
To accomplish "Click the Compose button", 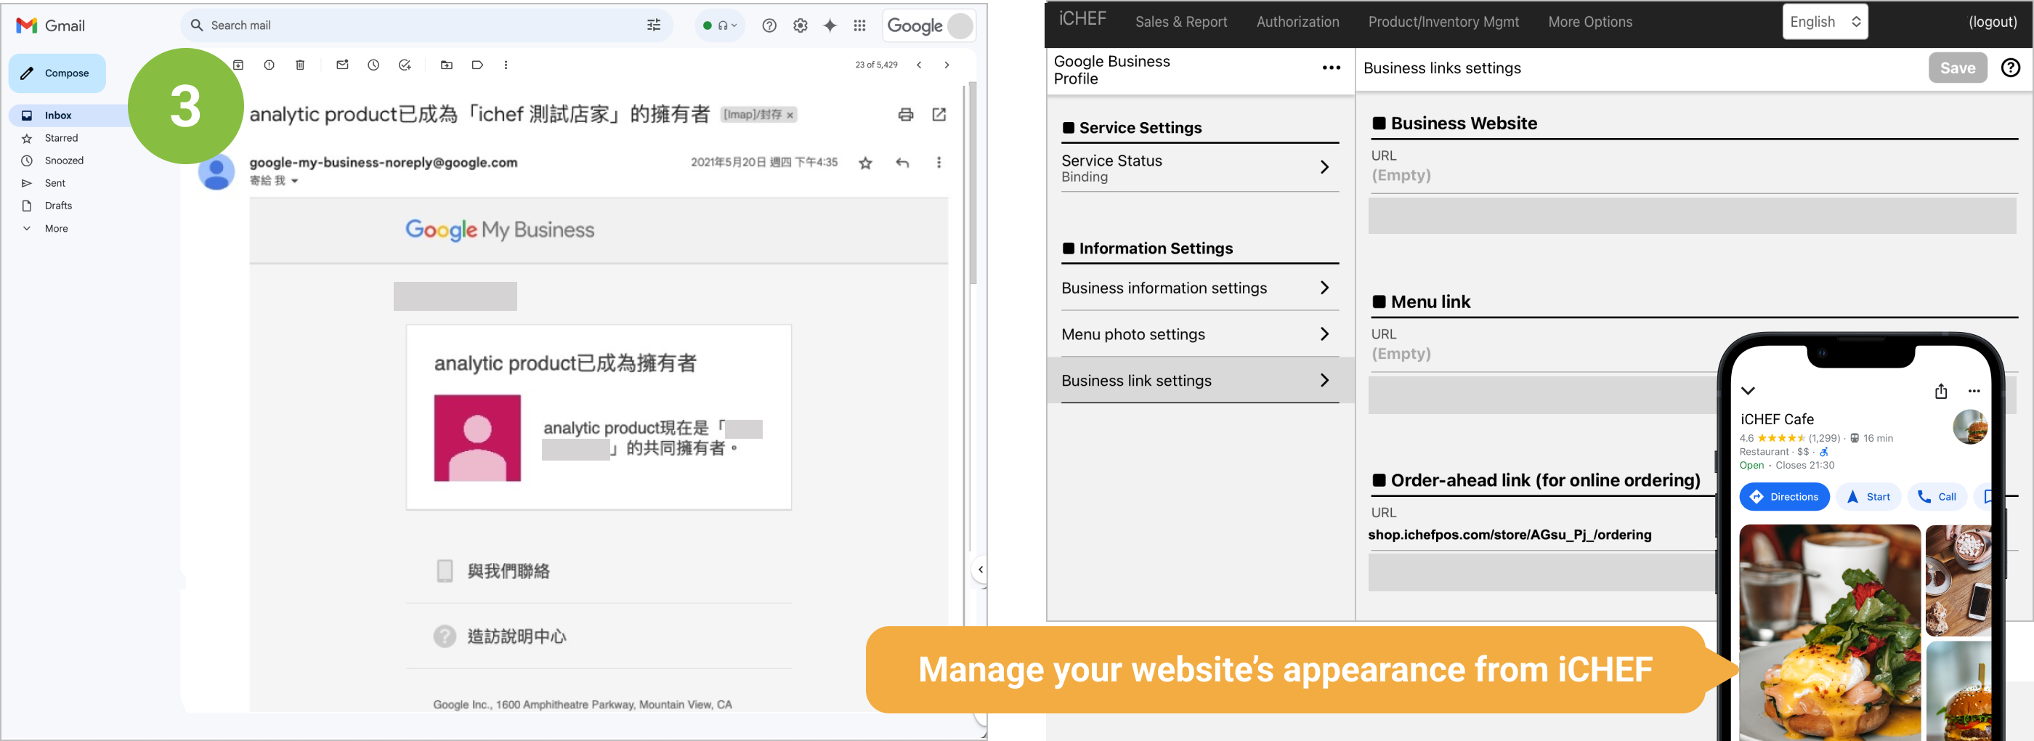I will (x=57, y=73).
